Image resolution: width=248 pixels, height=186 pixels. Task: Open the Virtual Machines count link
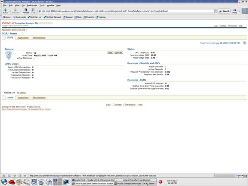point(34,58)
